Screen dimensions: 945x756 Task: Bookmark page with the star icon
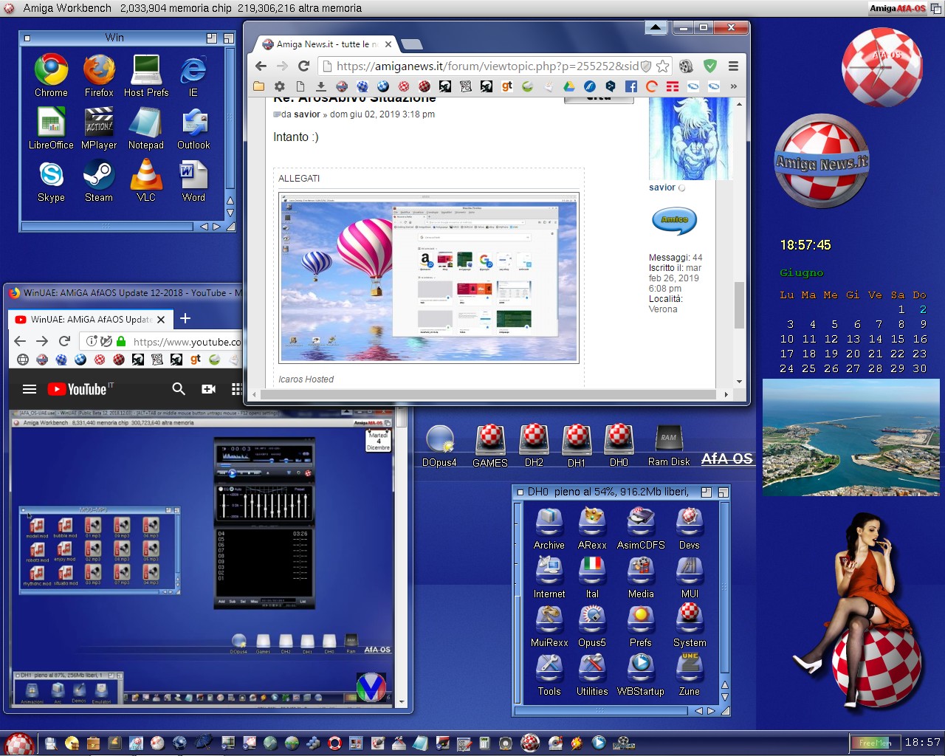pos(662,66)
